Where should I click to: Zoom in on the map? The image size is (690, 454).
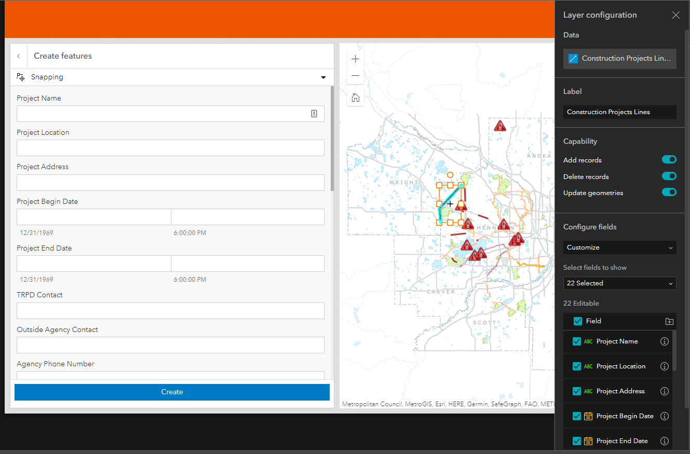pos(355,59)
